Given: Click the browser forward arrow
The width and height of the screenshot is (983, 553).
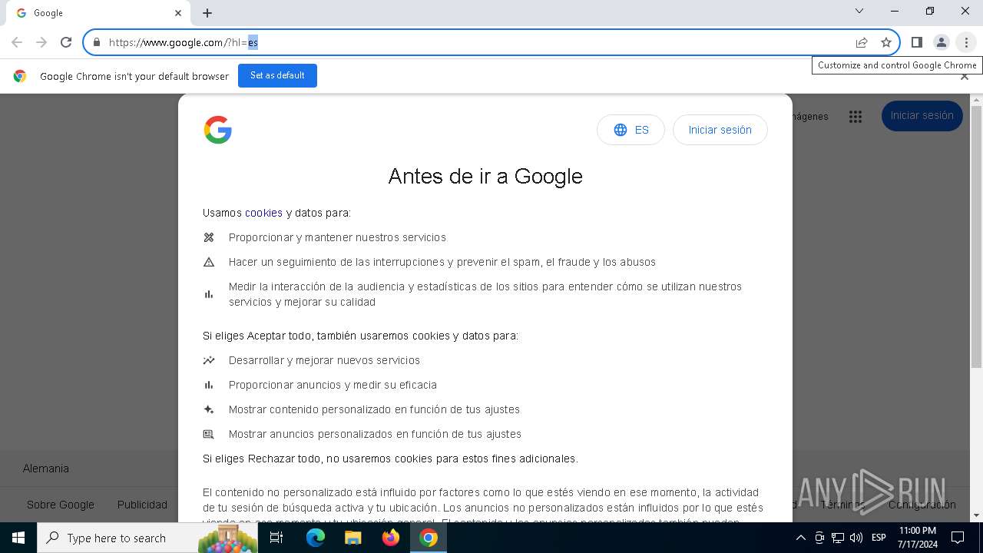Looking at the screenshot, I should coord(41,42).
